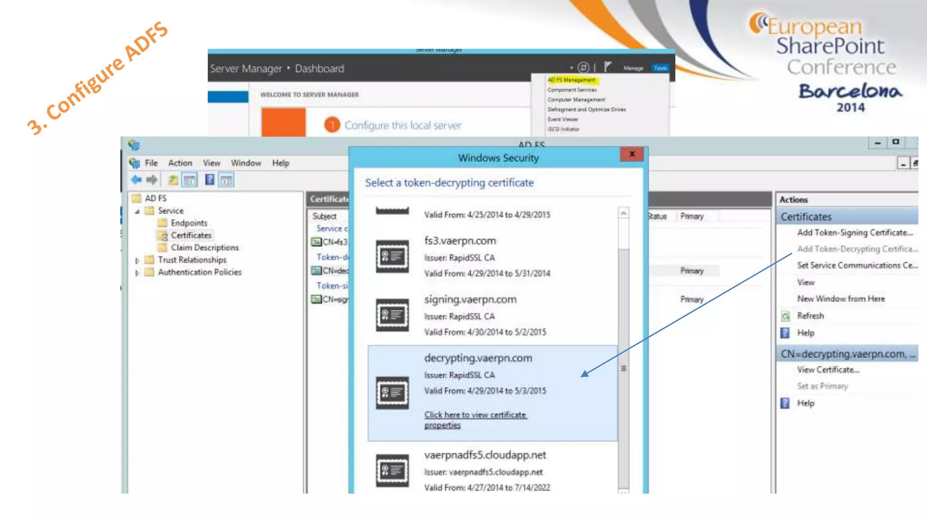The height and width of the screenshot is (521, 927).
Task: Click the Refresh icon in the Actions pane
Action: [785, 316]
